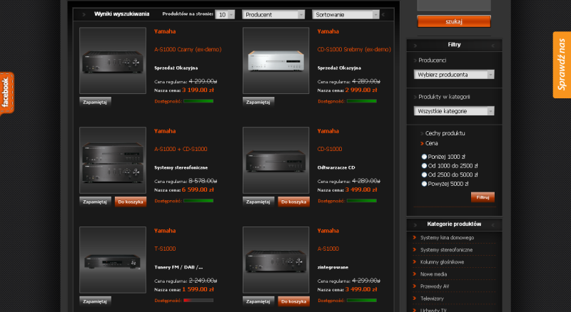Image resolution: width=571 pixels, height=312 pixels.
Task: Click Do koszyka for A-S1000 zintegrowane
Action: [293, 301]
